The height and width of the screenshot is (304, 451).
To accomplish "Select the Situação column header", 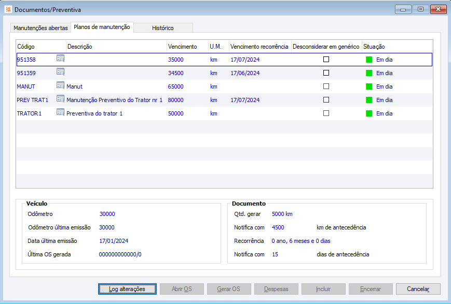I will pos(374,47).
